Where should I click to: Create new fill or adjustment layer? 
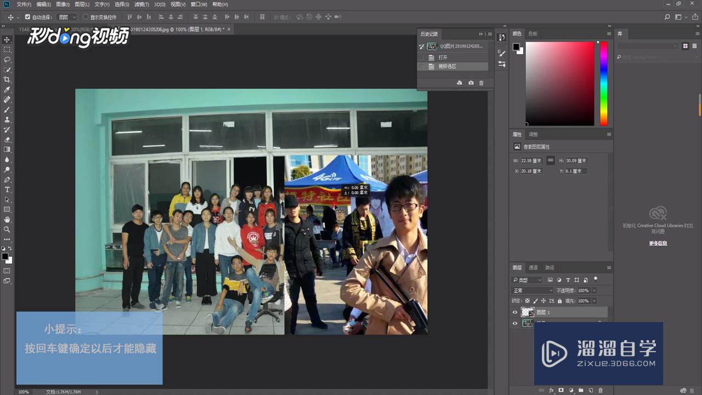pos(571,390)
